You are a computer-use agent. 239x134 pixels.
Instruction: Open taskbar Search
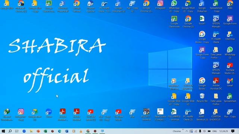point(10,131)
